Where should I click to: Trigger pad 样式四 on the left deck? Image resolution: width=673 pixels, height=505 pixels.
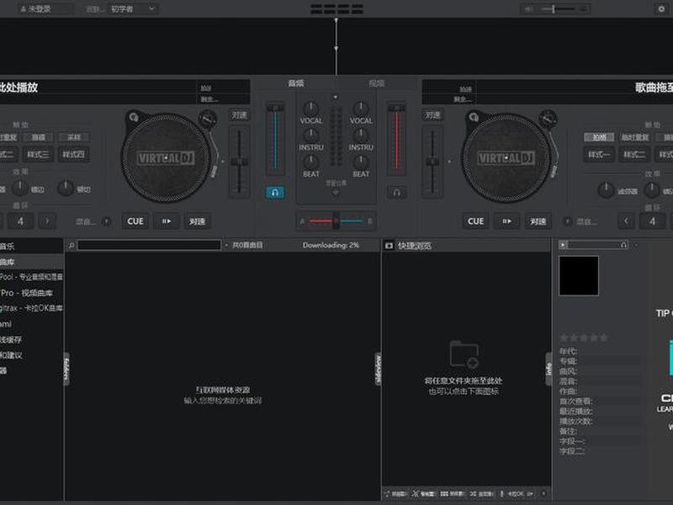(73, 154)
